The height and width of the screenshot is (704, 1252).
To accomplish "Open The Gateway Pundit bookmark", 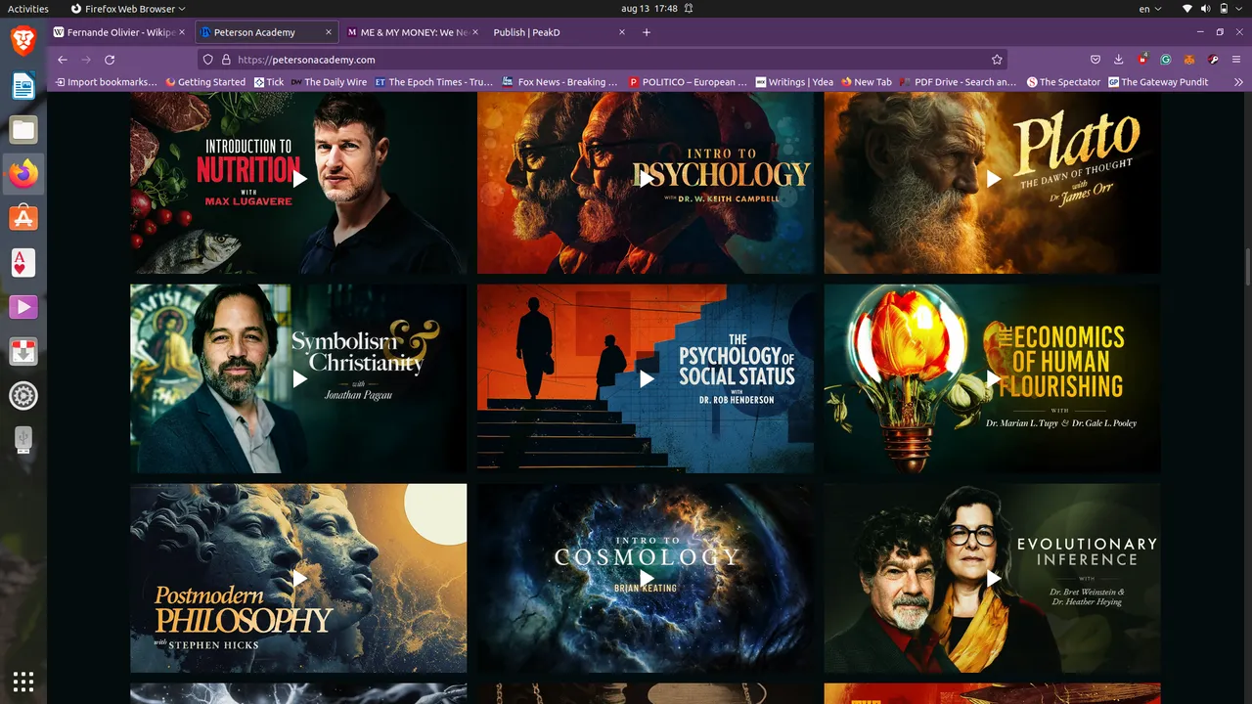I will click(x=1157, y=82).
